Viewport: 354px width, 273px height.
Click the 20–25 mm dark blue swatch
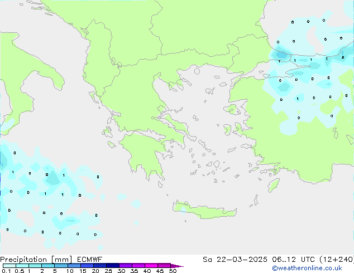coord(100,266)
